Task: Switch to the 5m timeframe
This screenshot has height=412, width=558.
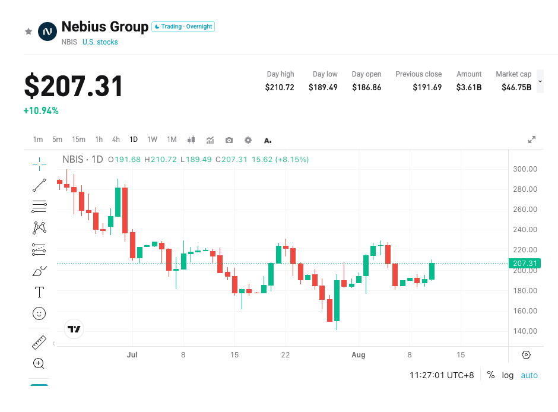Action: [x=58, y=140]
